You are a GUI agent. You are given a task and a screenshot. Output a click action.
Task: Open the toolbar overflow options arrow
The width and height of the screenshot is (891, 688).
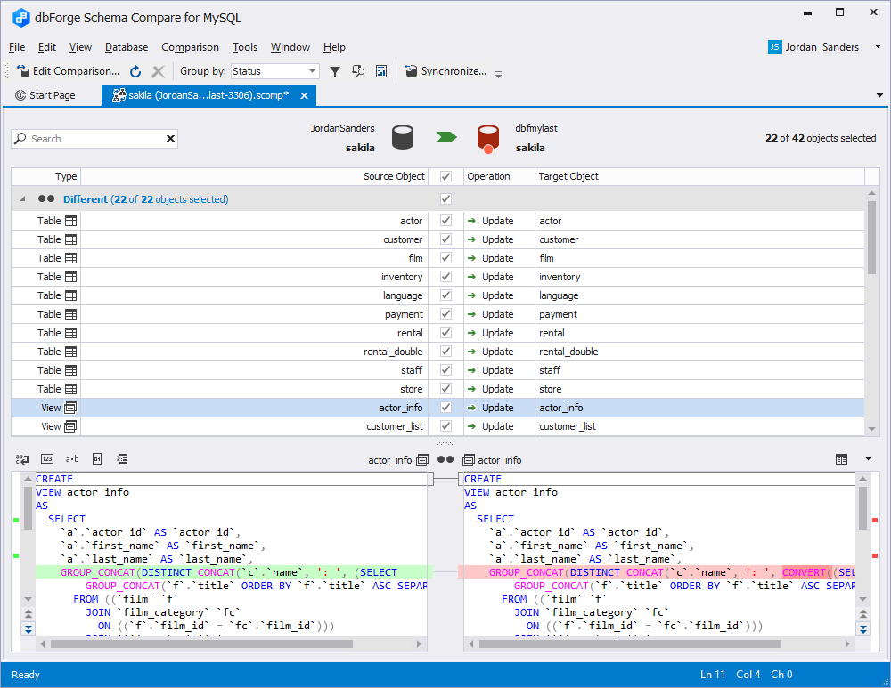pyautogui.click(x=498, y=74)
